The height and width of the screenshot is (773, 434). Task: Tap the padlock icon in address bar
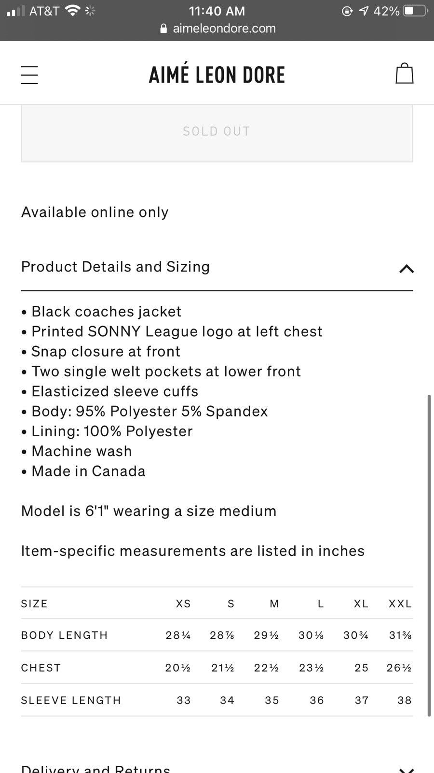tap(164, 29)
